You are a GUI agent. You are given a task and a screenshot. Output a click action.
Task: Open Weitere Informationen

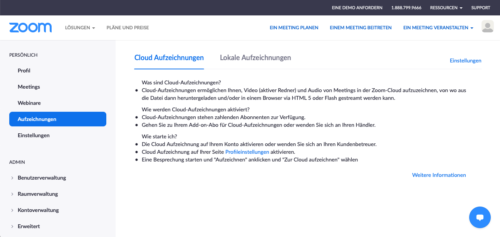(x=439, y=175)
